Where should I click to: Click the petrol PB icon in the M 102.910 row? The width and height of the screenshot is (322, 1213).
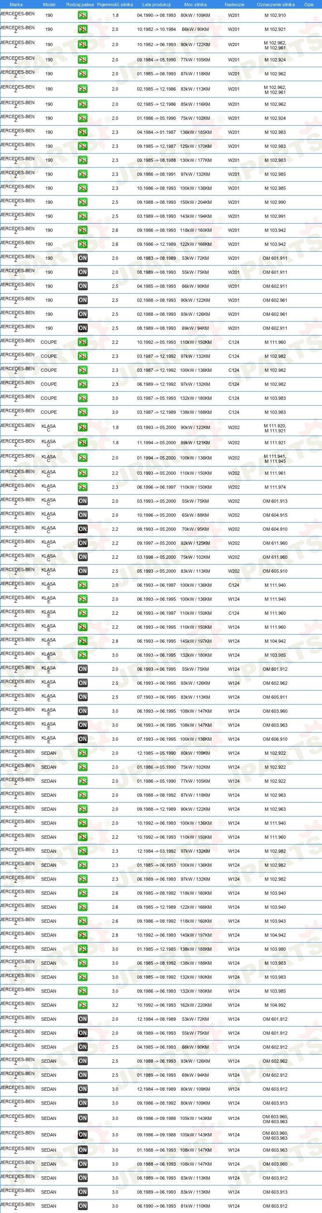point(82,15)
